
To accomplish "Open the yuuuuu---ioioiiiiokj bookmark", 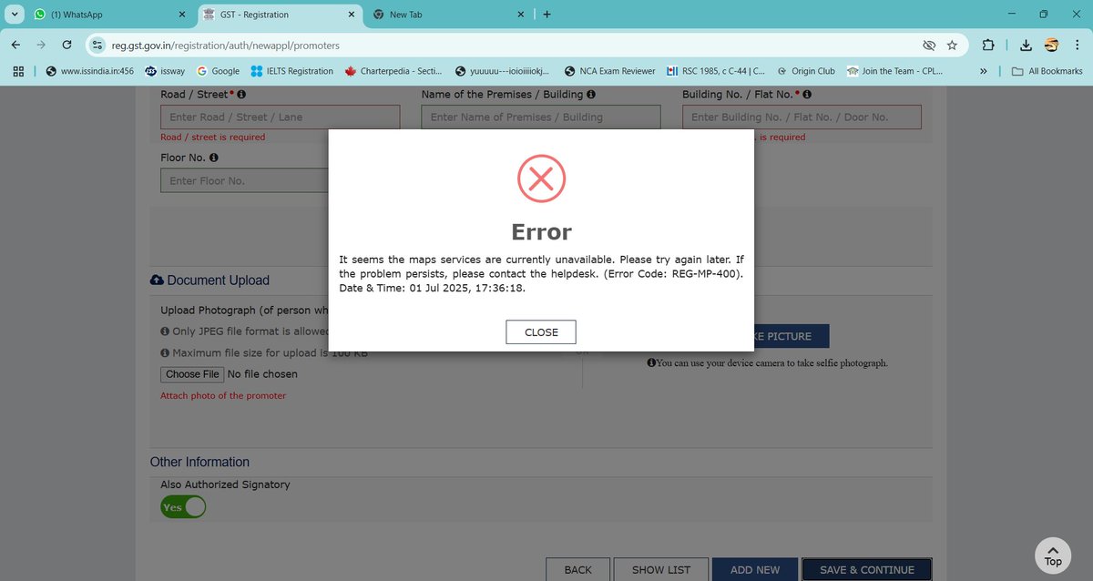I will pos(502,71).
